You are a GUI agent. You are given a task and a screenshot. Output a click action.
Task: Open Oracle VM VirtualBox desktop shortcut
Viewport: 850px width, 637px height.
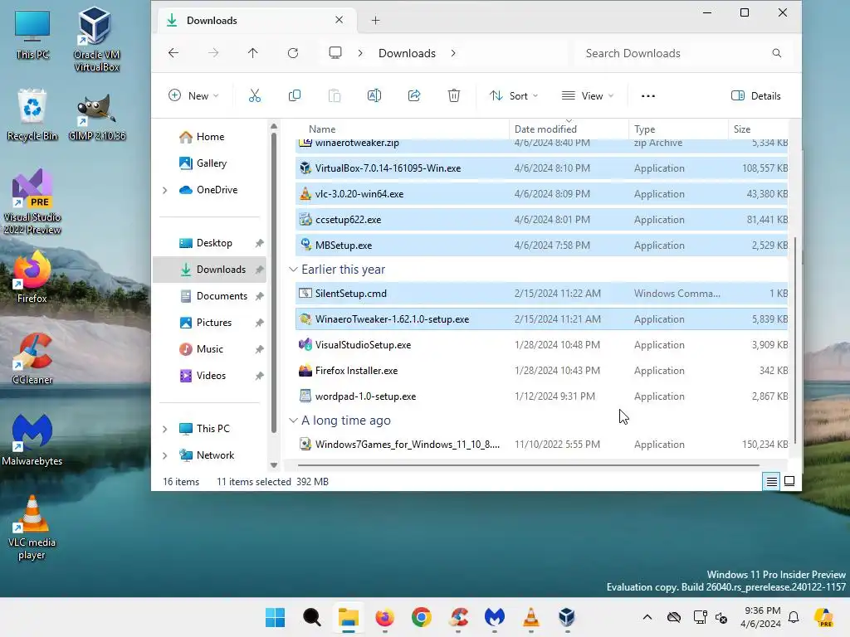click(x=96, y=39)
